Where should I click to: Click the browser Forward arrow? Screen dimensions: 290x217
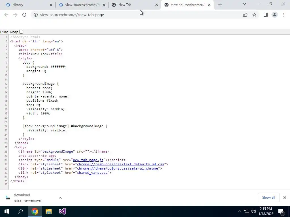coord(15,15)
